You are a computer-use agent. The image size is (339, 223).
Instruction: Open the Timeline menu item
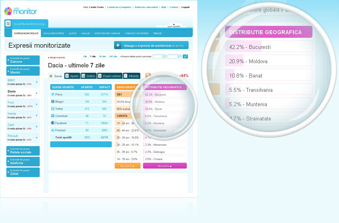point(157,33)
